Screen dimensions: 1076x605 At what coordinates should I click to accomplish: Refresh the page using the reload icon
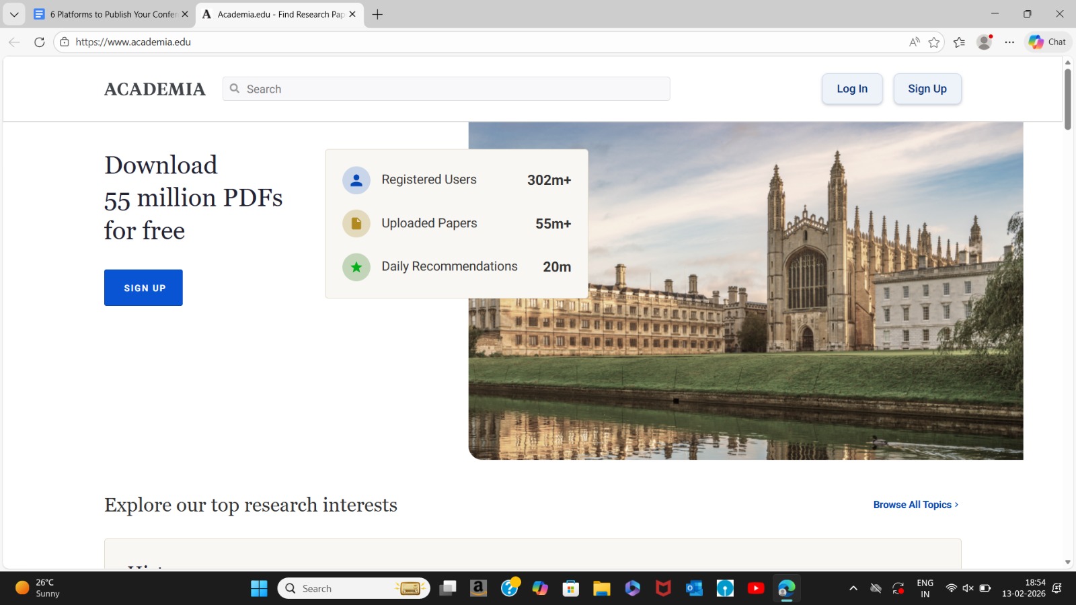[38, 42]
